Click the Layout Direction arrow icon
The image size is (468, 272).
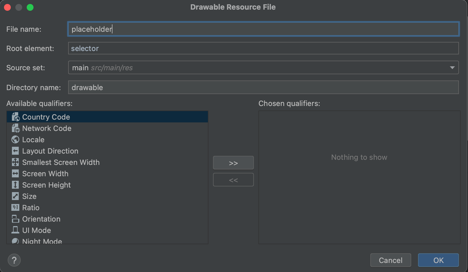point(15,151)
